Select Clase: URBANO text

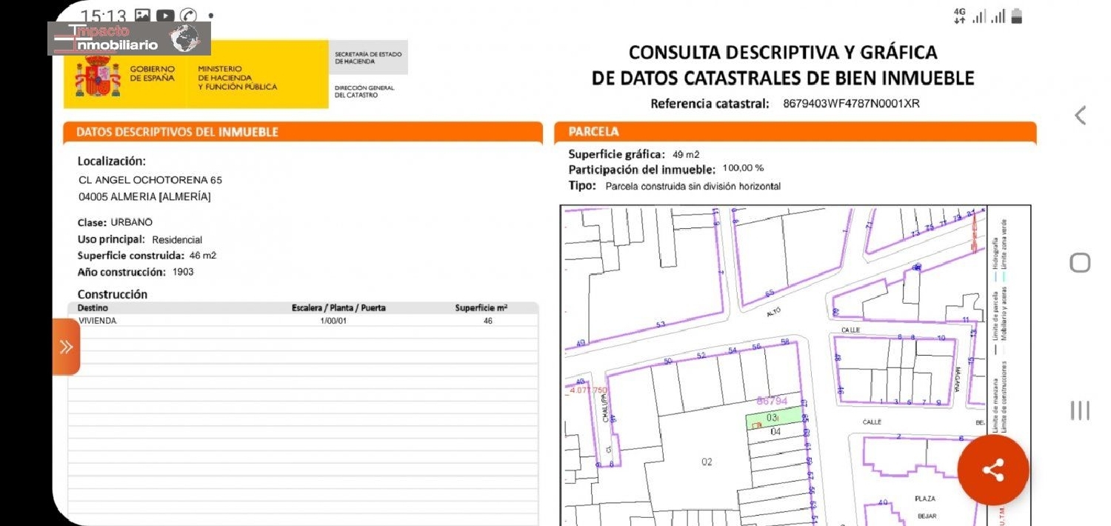click(x=115, y=222)
